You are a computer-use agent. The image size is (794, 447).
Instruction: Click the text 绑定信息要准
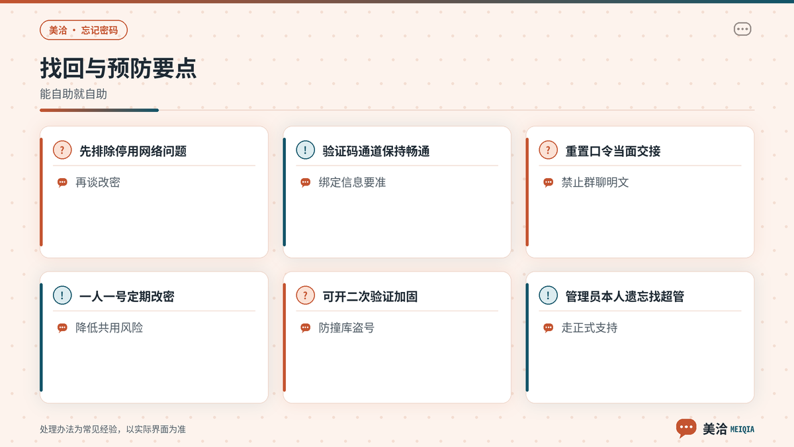pos(352,183)
